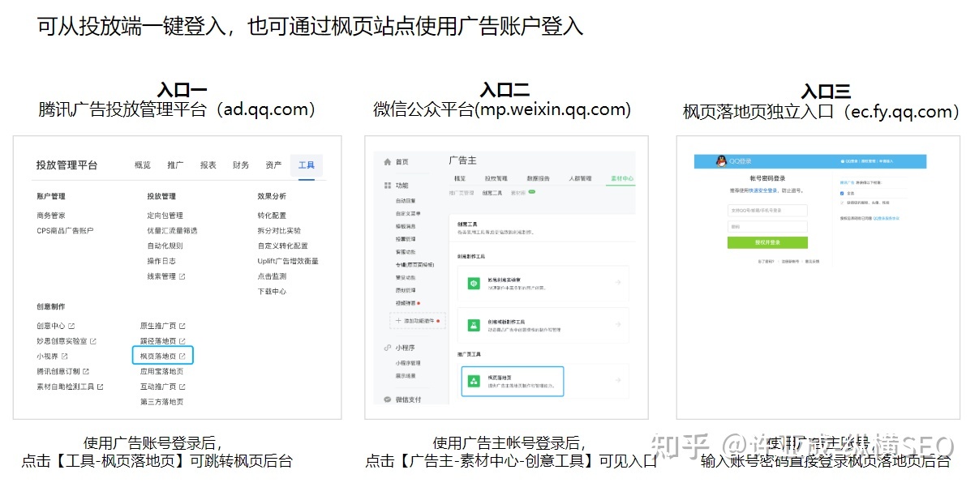Open 自动化规则

click(165, 246)
